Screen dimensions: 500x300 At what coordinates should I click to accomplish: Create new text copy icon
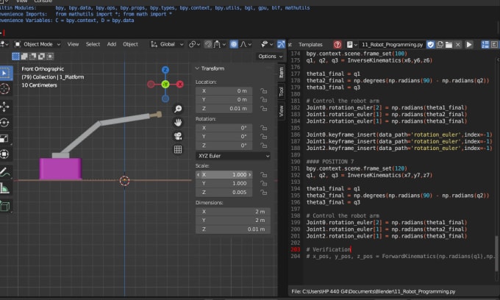click(x=440, y=44)
